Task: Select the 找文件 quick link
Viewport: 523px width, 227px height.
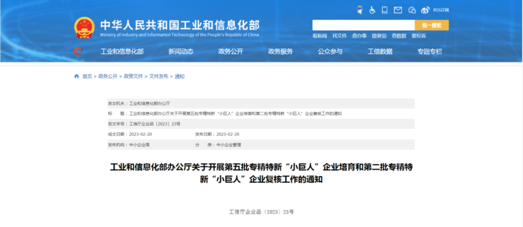Action: 340,36
